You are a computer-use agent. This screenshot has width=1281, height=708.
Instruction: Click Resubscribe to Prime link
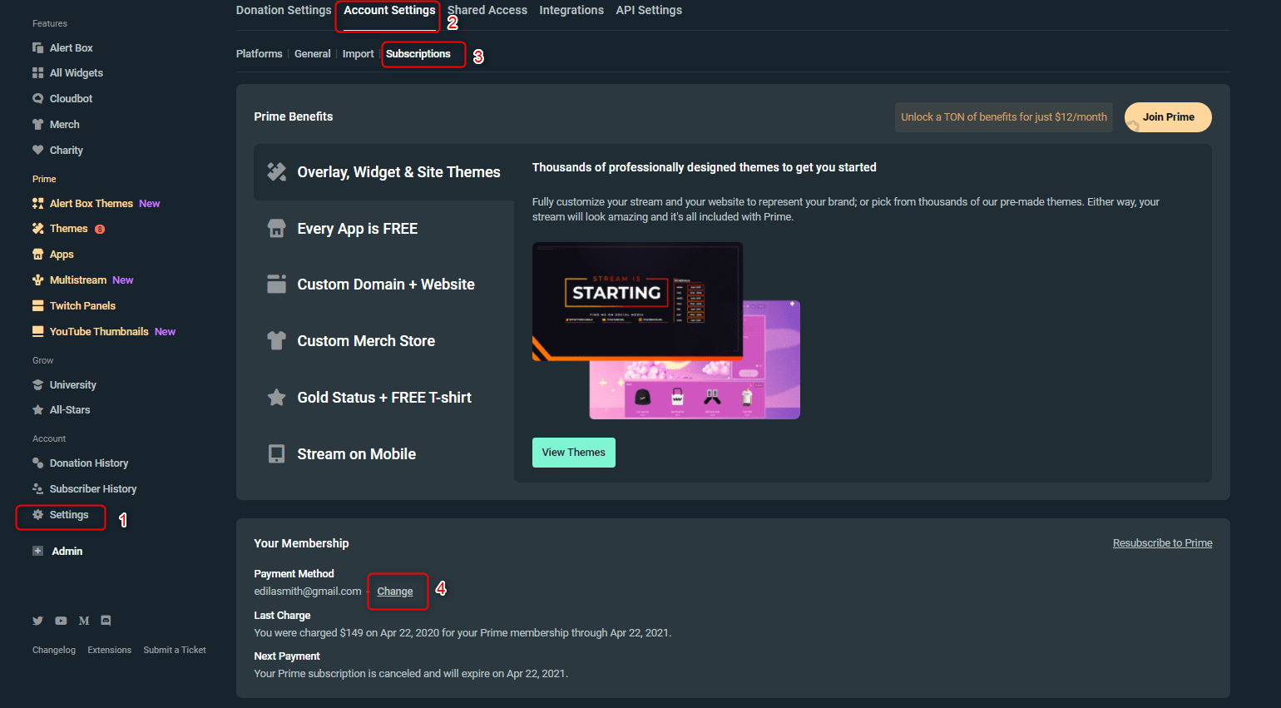[x=1163, y=543]
